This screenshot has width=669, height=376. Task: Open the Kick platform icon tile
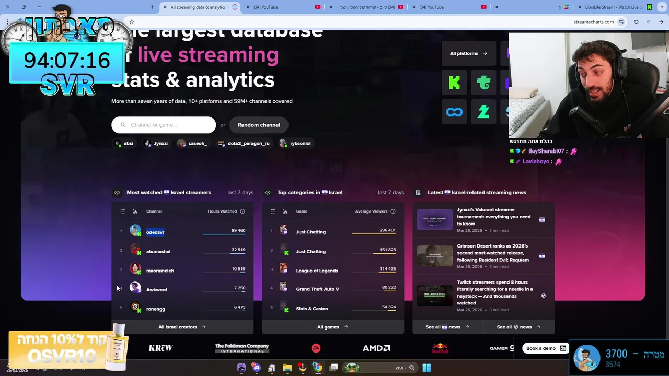pos(454,83)
